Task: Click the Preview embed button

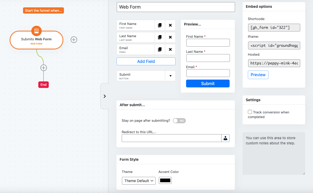Action: point(258,75)
